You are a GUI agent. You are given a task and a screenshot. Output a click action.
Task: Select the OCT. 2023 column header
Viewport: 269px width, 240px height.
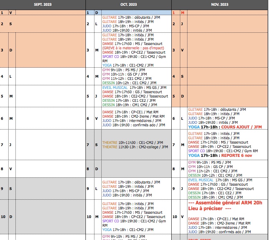pos(128,5)
